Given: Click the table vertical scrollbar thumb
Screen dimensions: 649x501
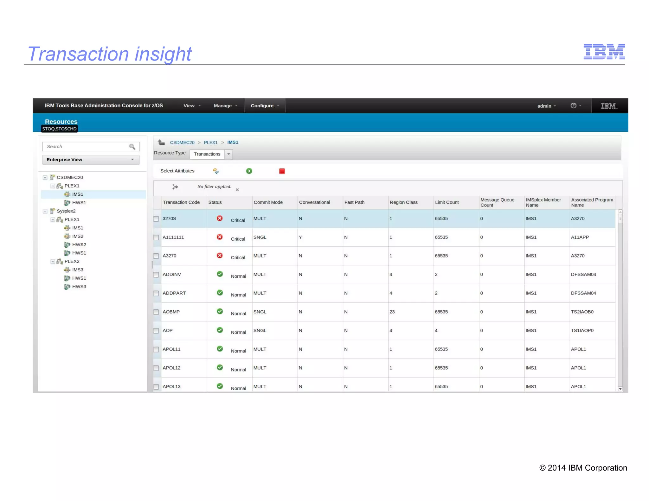Looking at the screenshot, I should point(620,219).
